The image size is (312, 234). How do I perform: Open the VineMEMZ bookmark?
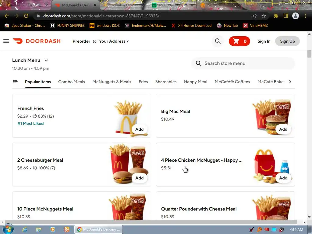tap(255, 26)
